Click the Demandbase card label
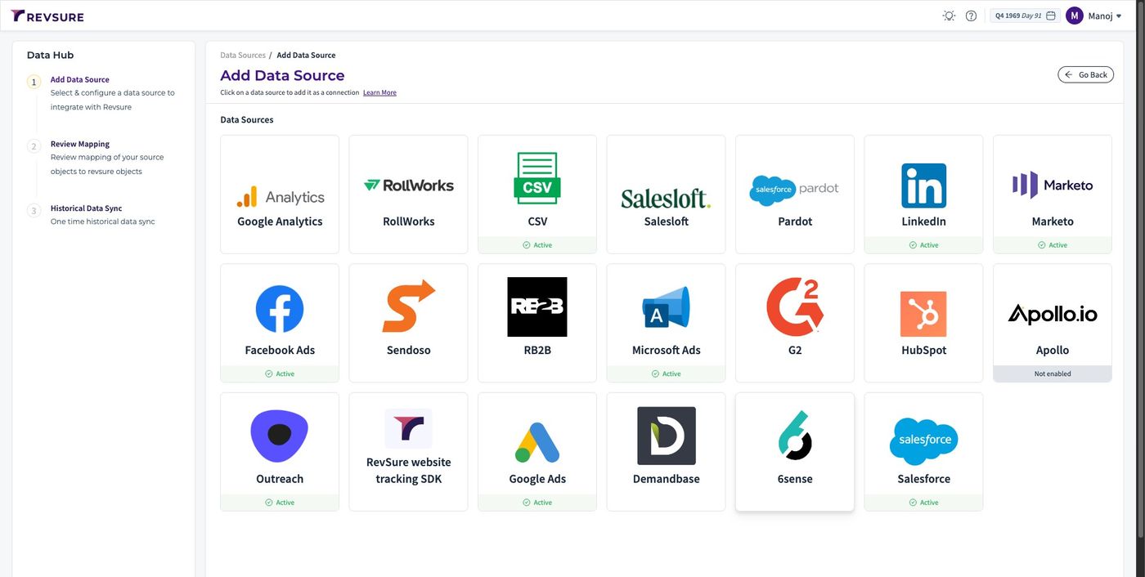Image resolution: width=1145 pixels, height=577 pixels. (666, 479)
